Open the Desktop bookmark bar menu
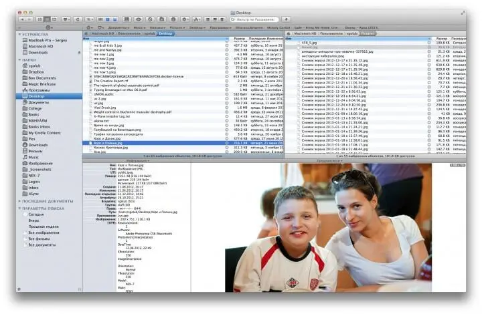 tap(197, 27)
